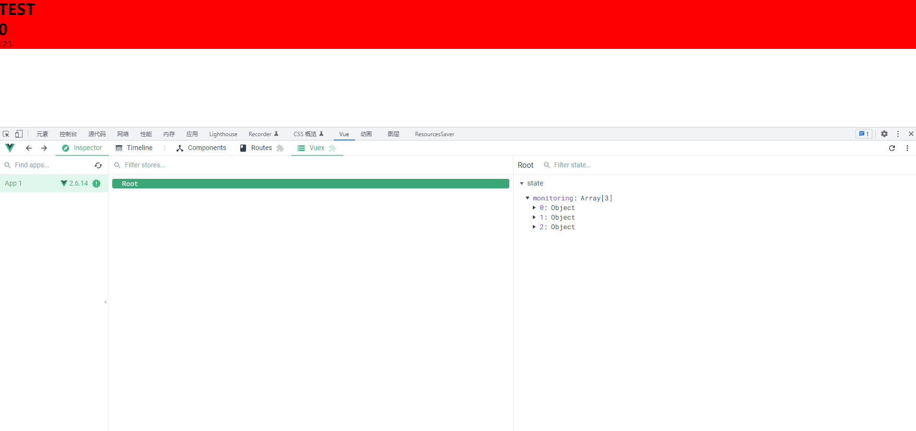
Task: Switch to the 元素 tab
Action: tap(42, 134)
